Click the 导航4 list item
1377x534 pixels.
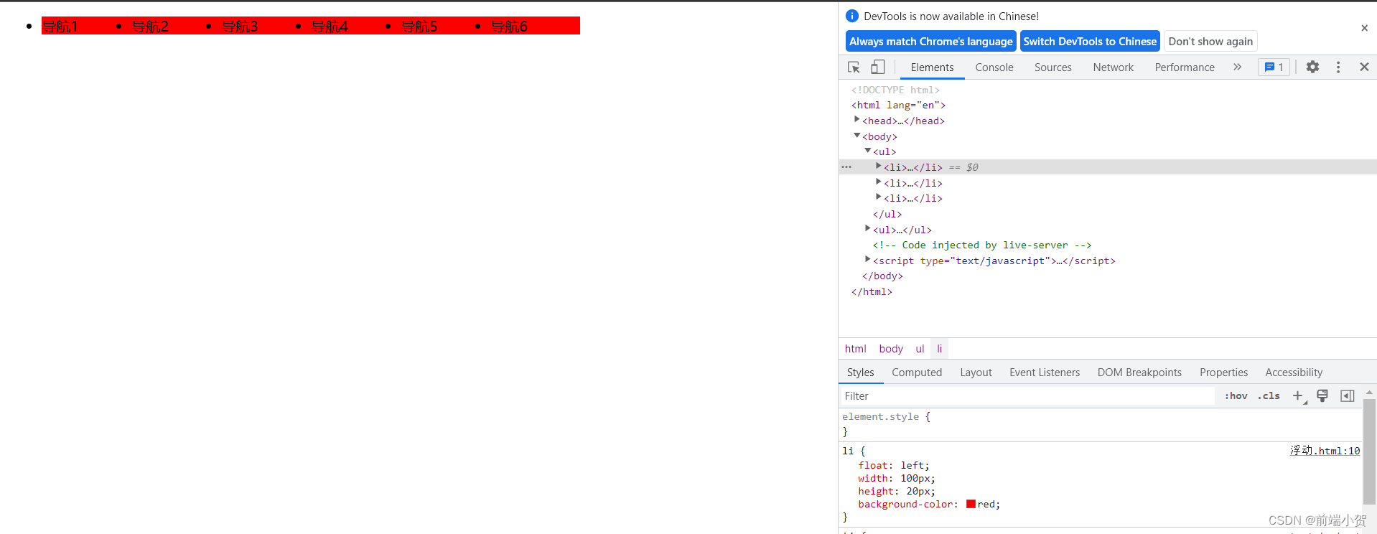coord(355,26)
